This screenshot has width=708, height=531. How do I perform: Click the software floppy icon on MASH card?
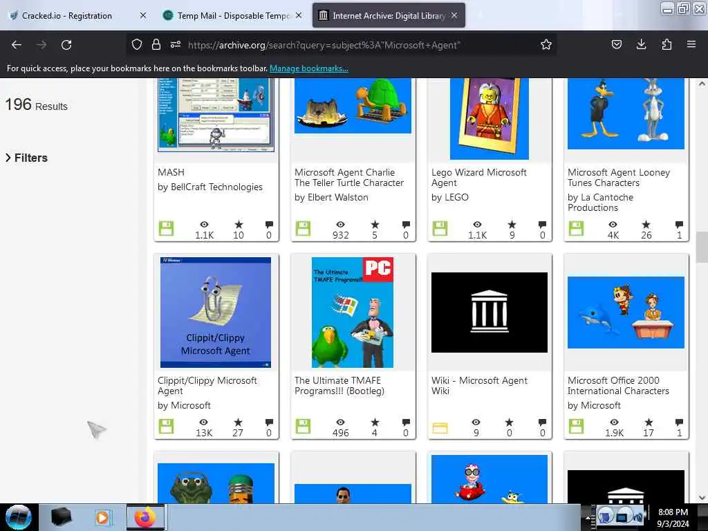pyautogui.click(x=166, y=228)
